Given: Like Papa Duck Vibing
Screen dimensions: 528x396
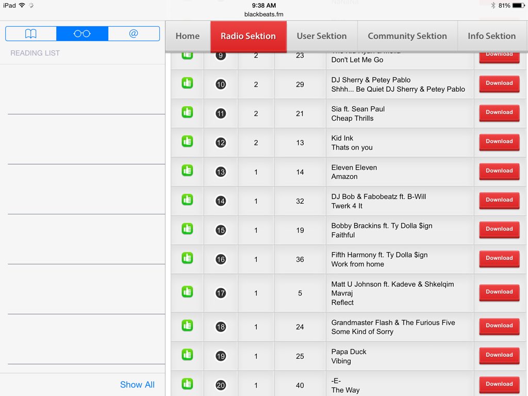Looking at the screenshot, I should point(187,355).
